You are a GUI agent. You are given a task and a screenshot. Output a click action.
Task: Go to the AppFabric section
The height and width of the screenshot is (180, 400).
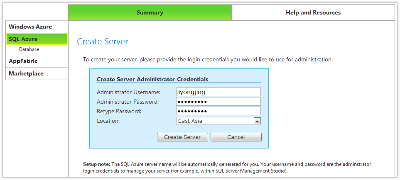point(23,61)
